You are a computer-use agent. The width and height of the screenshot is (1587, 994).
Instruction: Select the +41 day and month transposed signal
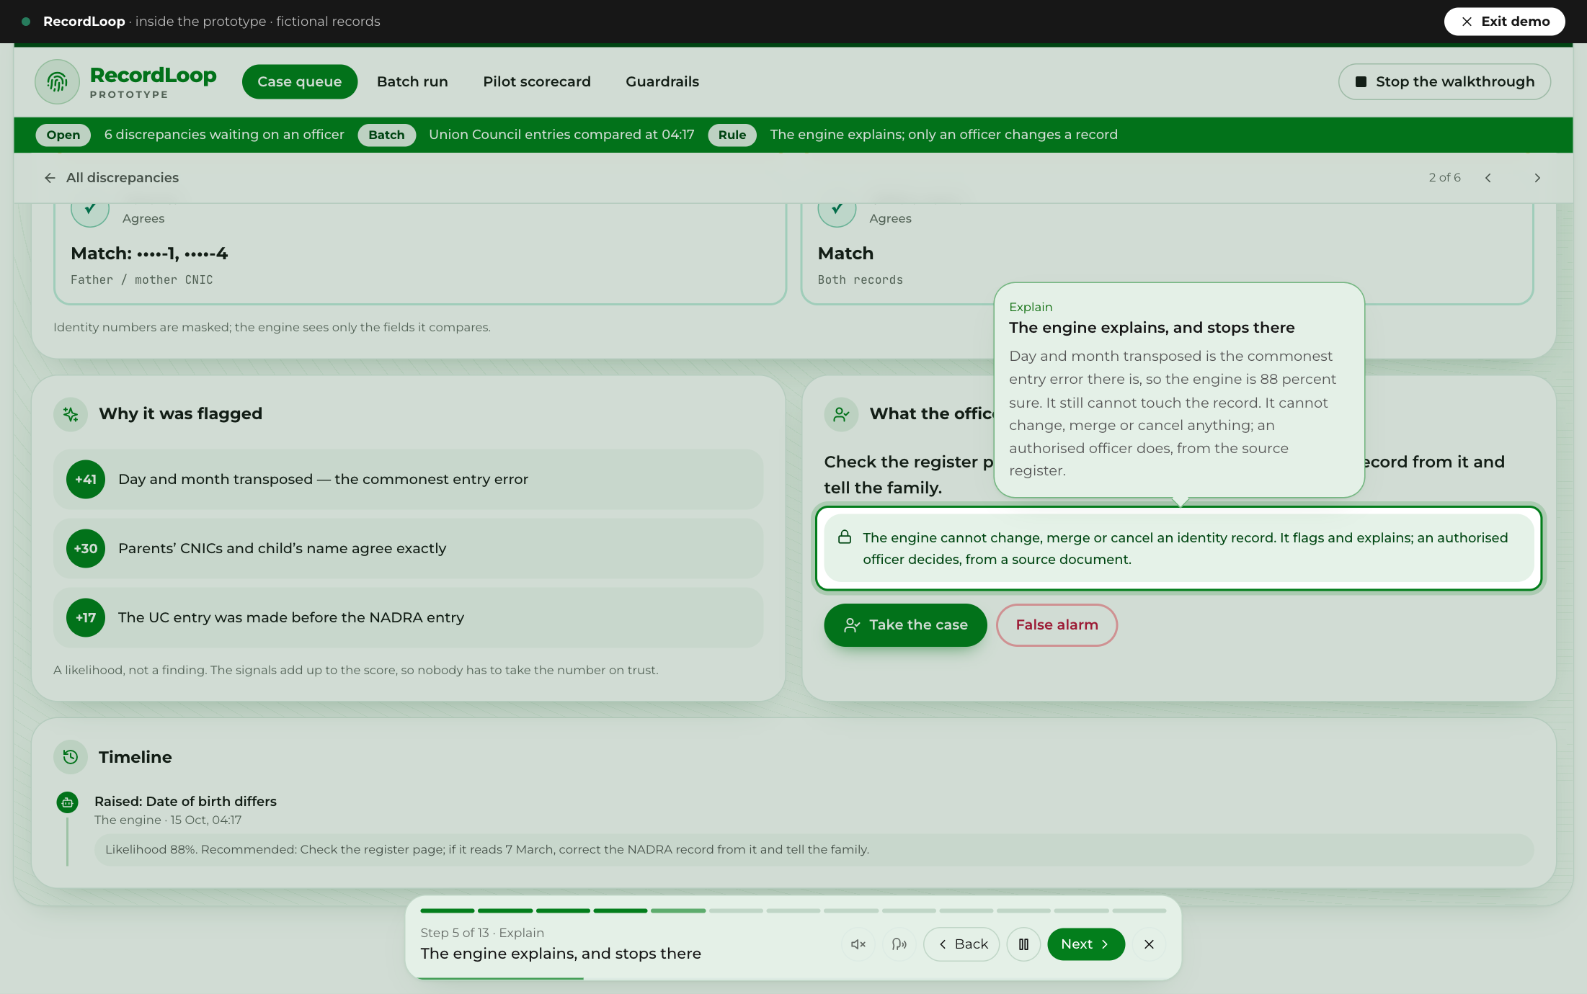point(408,479)
